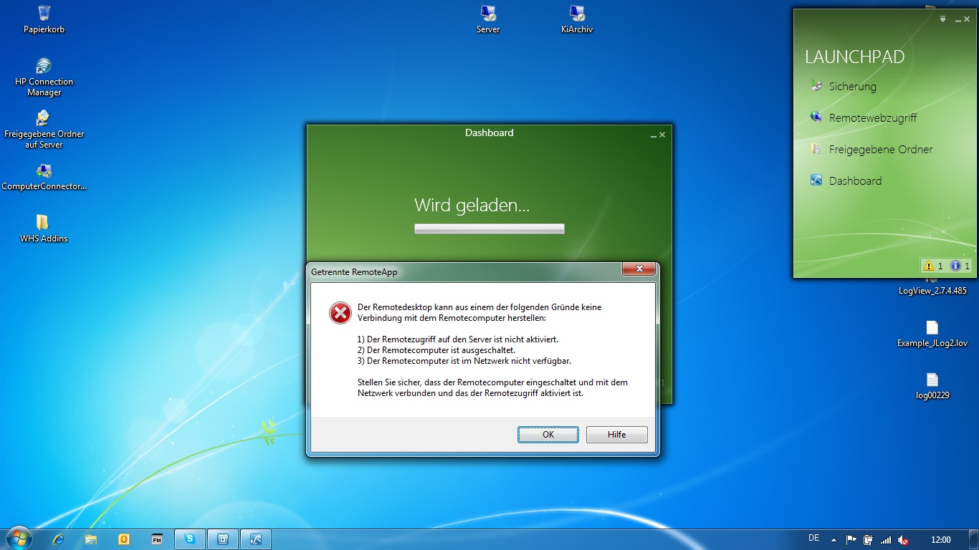Click text '3) Der Remotecomputer ist im Netzwerk'
This screenshot has width=979, height=550.
point(464,361)
